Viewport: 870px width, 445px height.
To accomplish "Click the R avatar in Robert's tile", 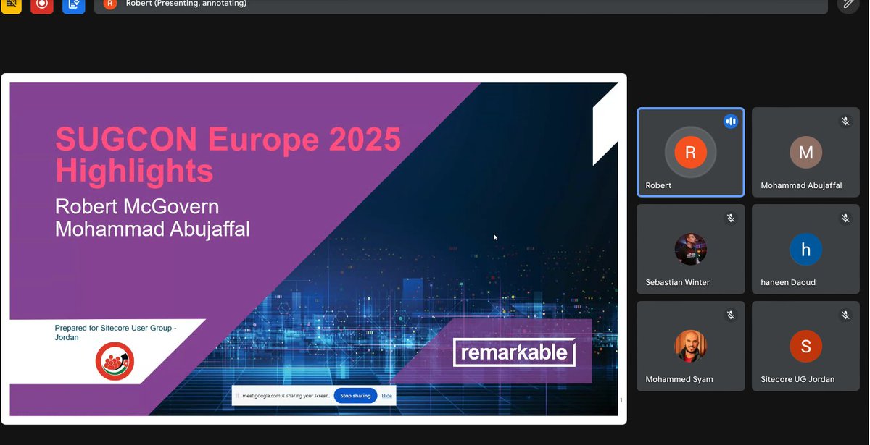I will click(690, 152).
